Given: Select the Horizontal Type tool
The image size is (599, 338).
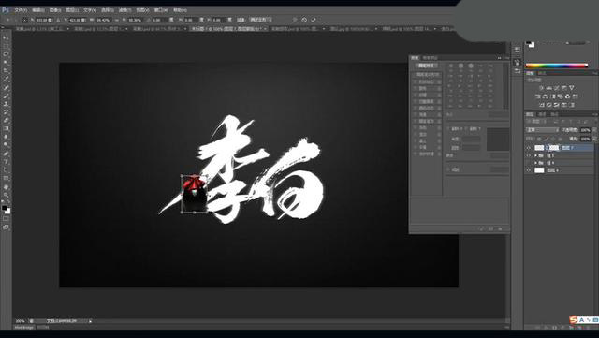Looking at the screenshot, I should pos(6,162).
